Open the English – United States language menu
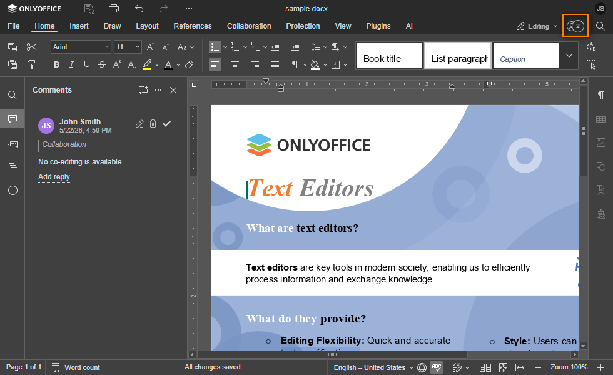Screen dimensions: 613x375 coord(373,367)
